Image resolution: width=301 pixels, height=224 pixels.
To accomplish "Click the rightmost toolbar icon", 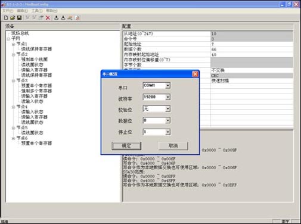I will [77, 18].
